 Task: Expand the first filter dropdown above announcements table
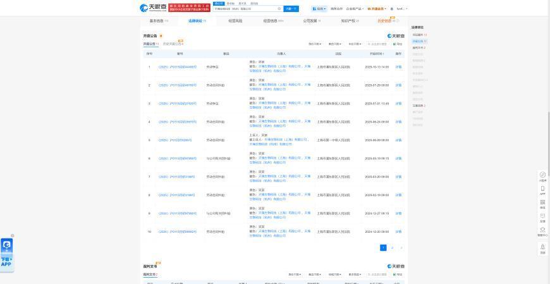(314, 44)
